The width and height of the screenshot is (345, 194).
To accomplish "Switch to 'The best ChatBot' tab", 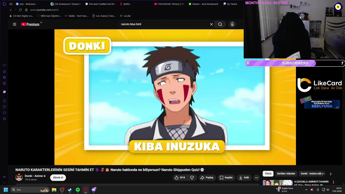I will [x=100, y=4].
